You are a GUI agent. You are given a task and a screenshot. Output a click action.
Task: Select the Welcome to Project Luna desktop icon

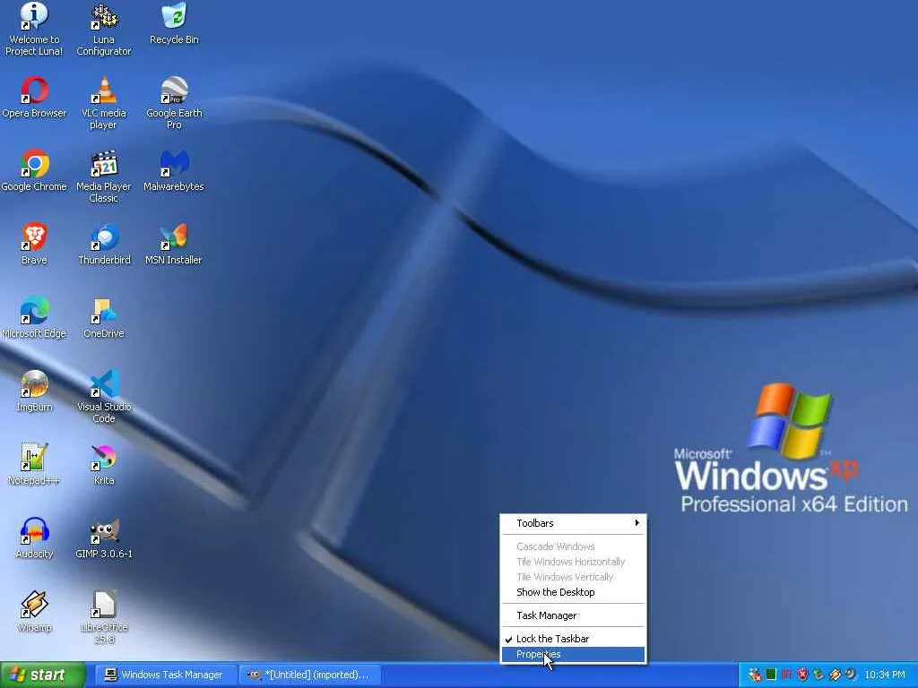(x=34, y=30)
